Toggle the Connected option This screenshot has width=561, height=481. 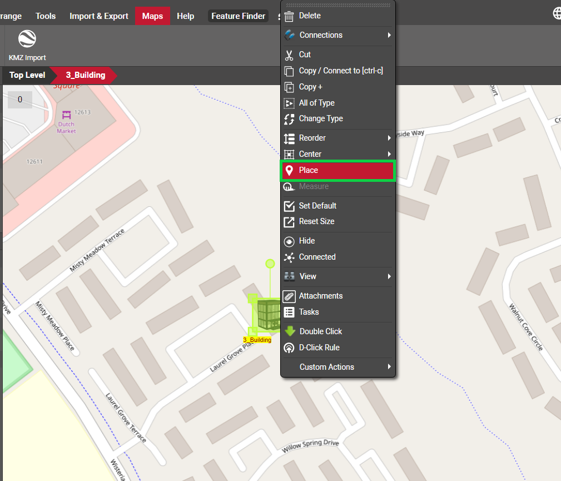(x=317, y=257)
